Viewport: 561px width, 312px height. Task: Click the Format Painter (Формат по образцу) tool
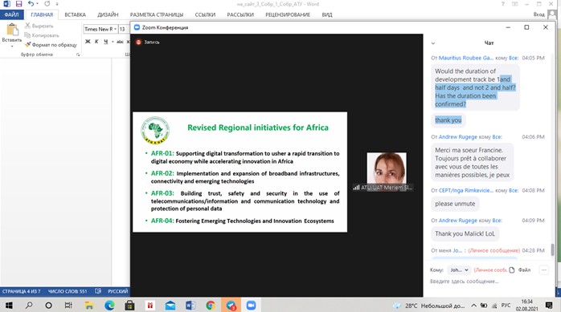pyautogui.click(x=51, y=45)
